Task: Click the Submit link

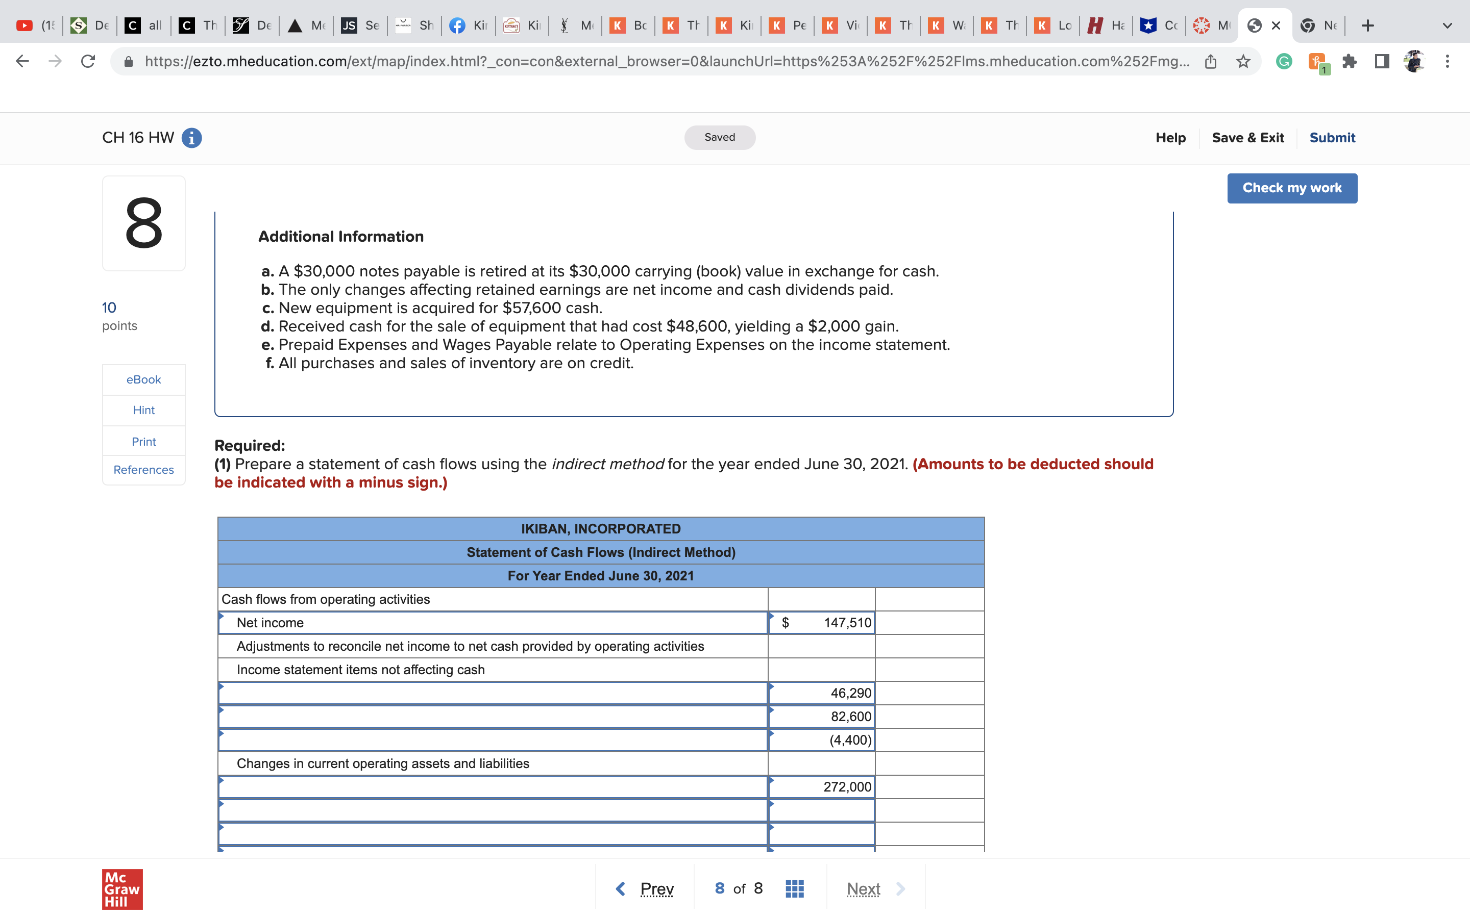Action: point(1332,138)
